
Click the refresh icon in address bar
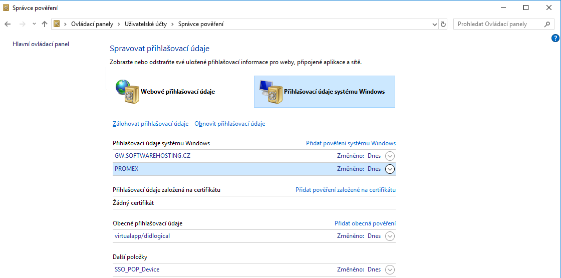tap(443, 24)
